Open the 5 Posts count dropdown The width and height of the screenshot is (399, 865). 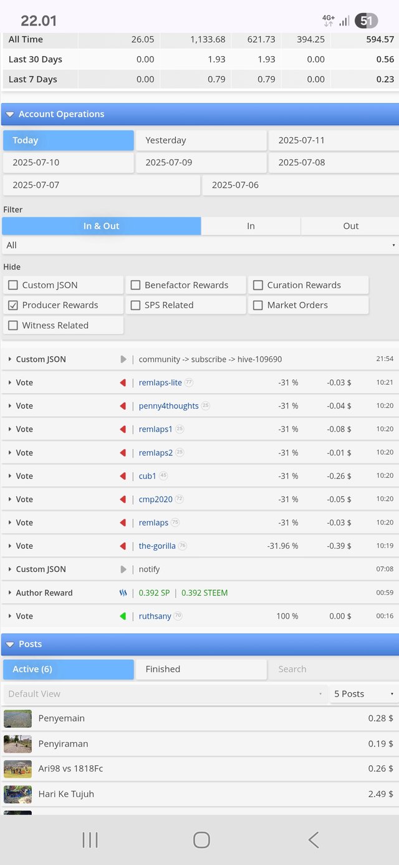[364, 693]
